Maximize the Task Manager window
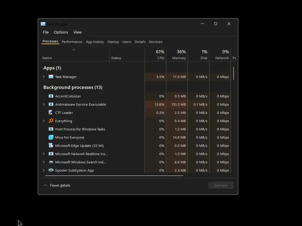 pos(216,24)
